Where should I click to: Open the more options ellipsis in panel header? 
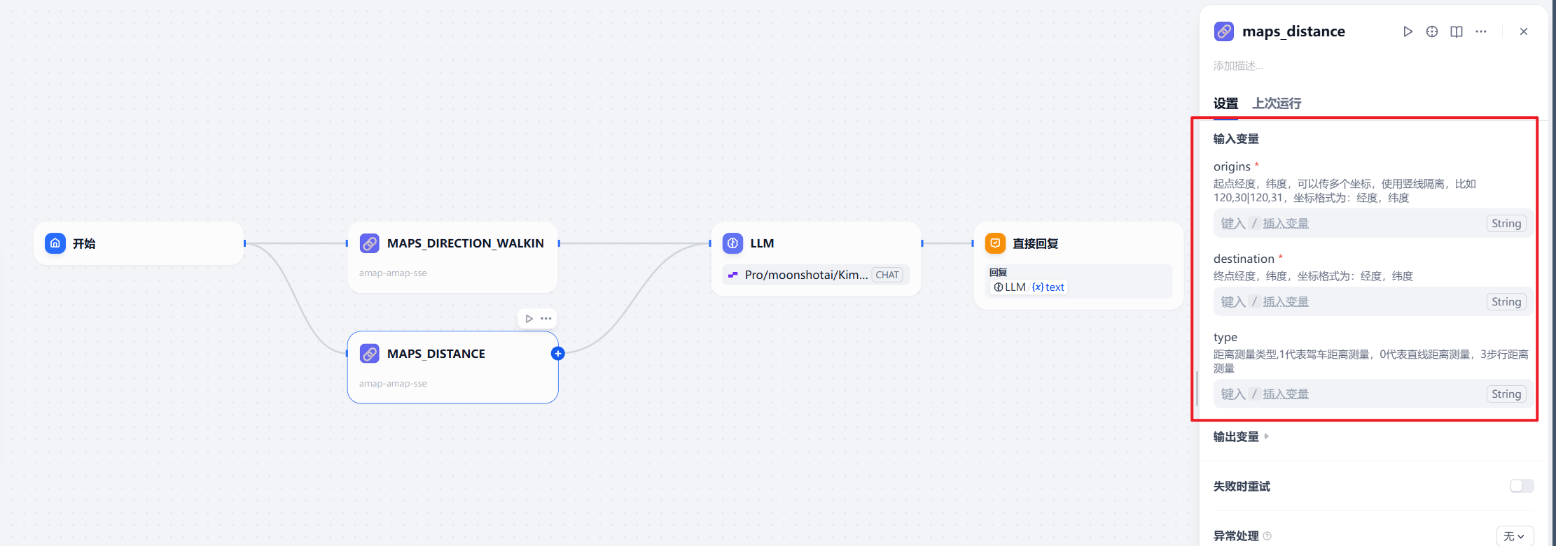tap(1481, 31)
